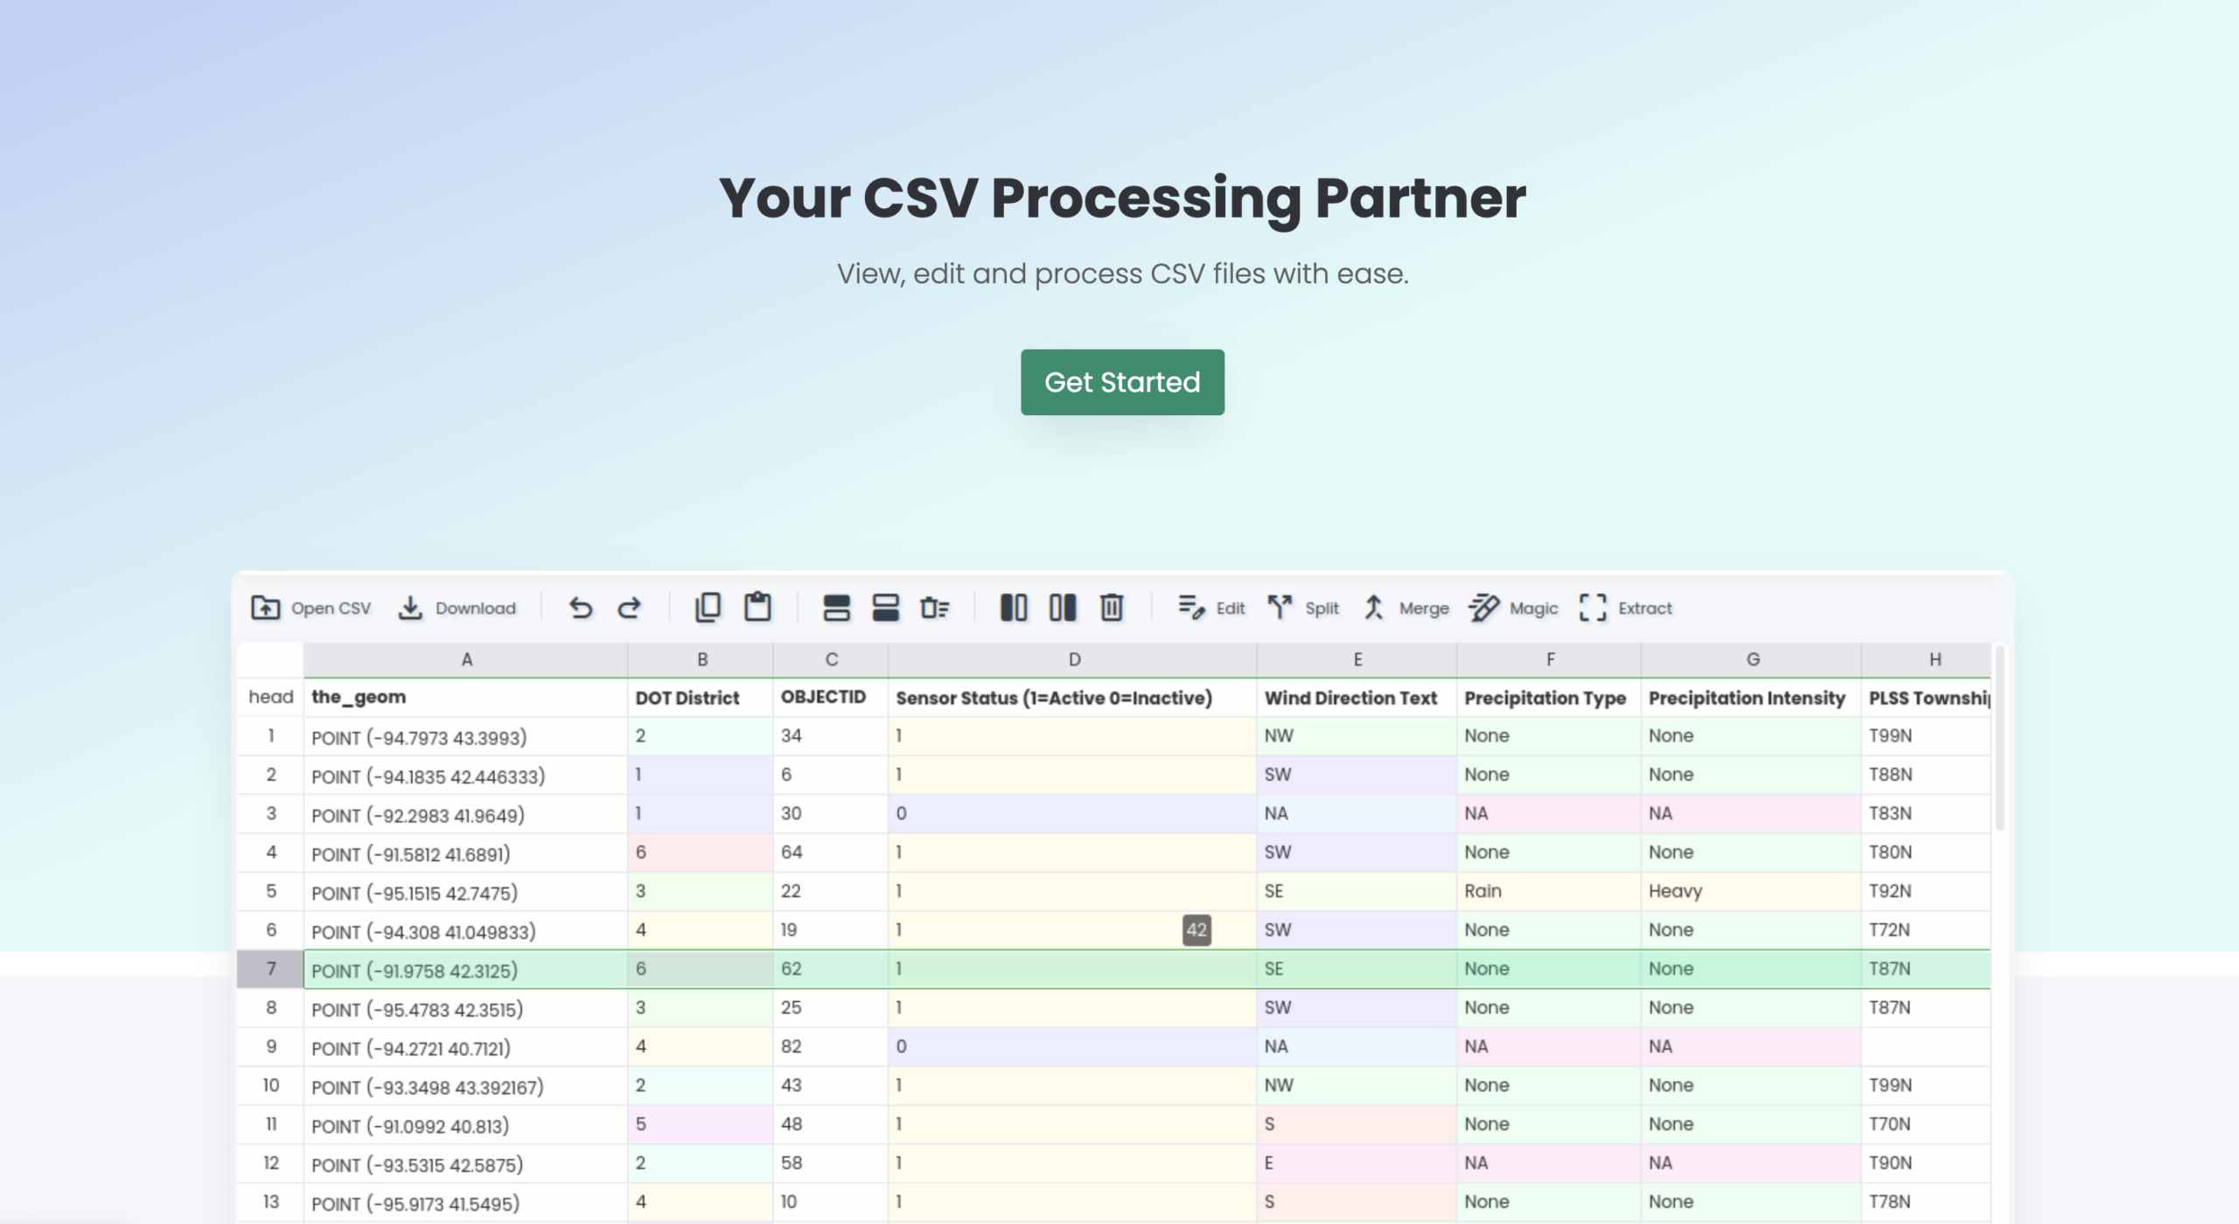Image resolution: width=2239 pixels, height=1224 pixels.
Task: Delete the selected column
Action: tap(1111, 608)
